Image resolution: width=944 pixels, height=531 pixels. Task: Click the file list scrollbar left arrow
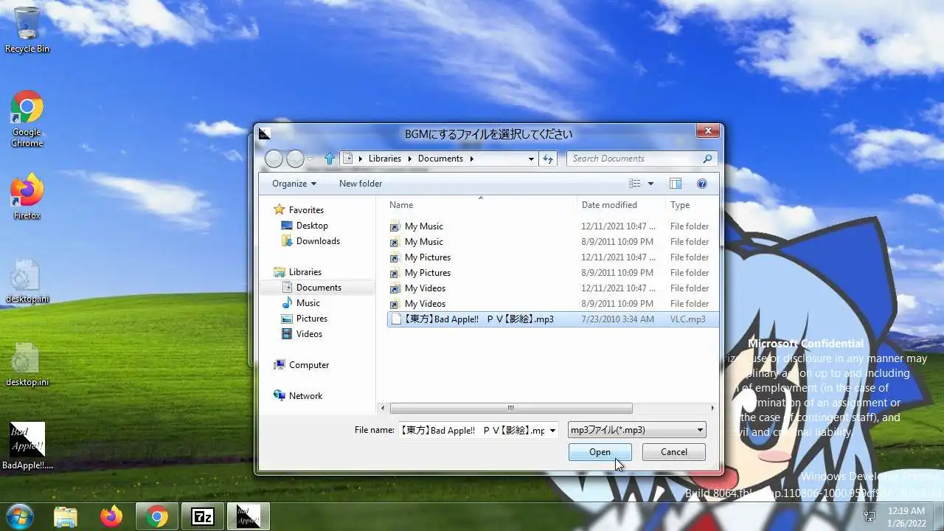click(x=382, y=408)
